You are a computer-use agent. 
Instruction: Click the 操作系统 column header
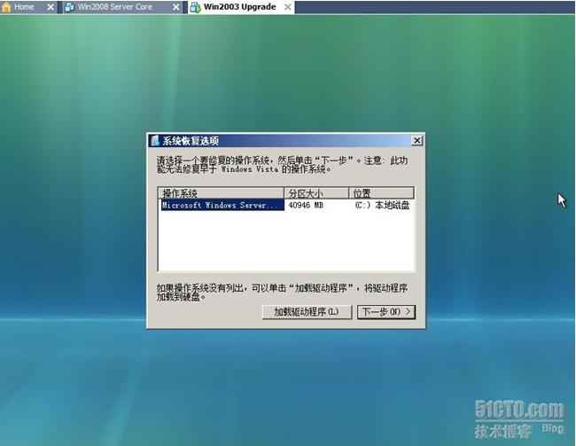pos(221,193)
